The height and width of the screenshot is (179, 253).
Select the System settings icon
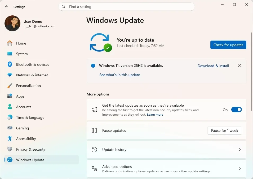coord(9,54)
